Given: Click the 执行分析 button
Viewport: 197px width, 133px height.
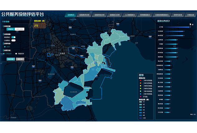Looking at the screenshot, I should [11, 59].
